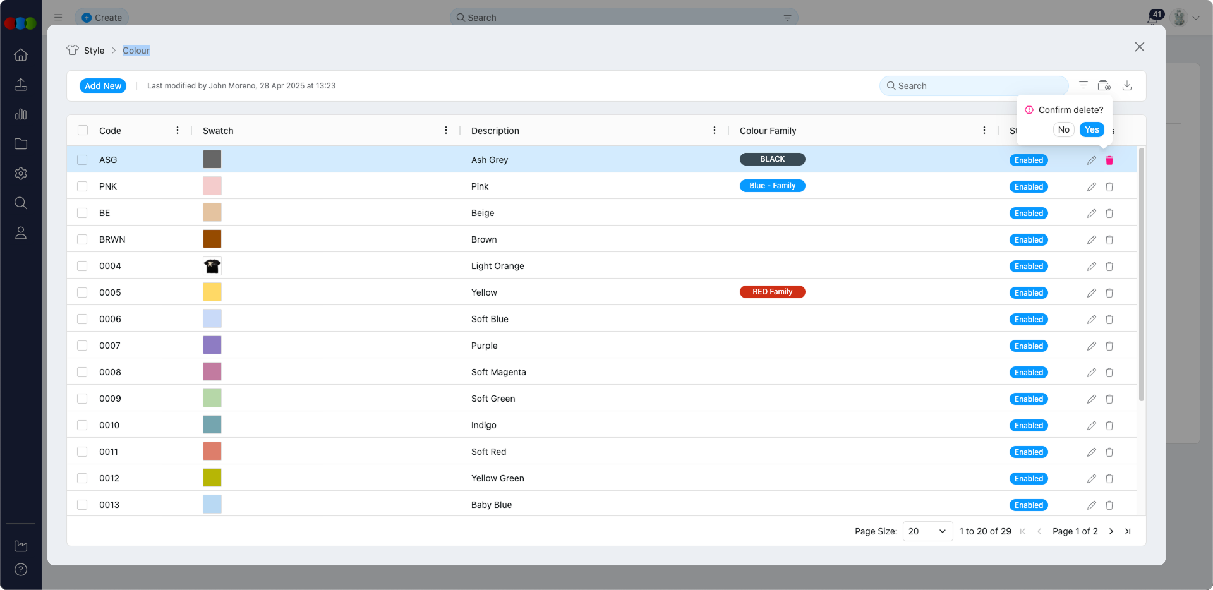Confirm delete by clicking Yes
This screenshot has height=590, width=1213.
(1092, 129)
